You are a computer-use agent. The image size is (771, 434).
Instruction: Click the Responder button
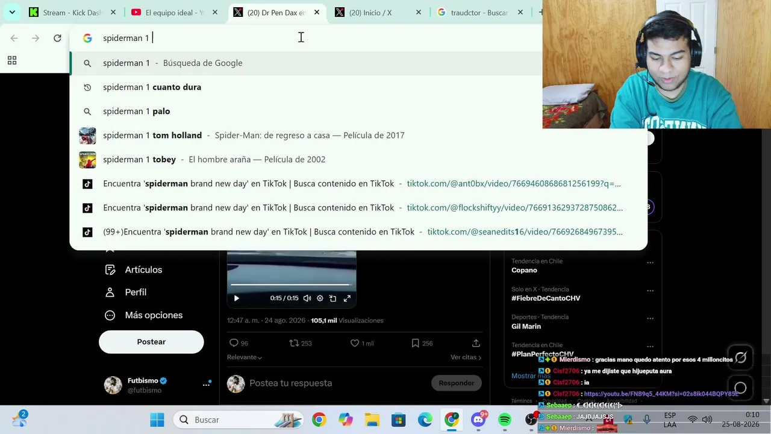457,383
